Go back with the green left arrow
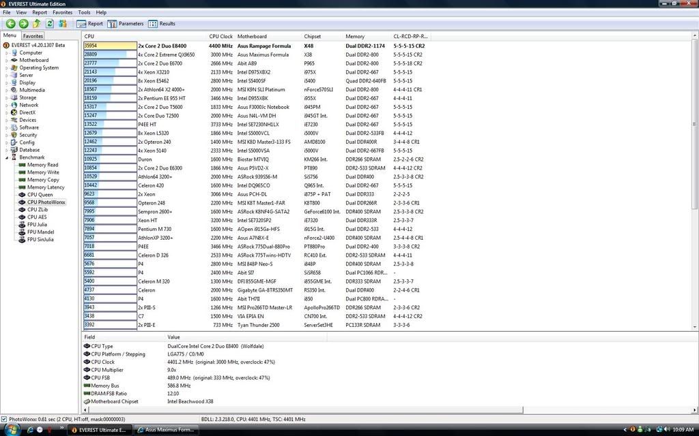Screen dimensions: 699x436 pos(11,24)
